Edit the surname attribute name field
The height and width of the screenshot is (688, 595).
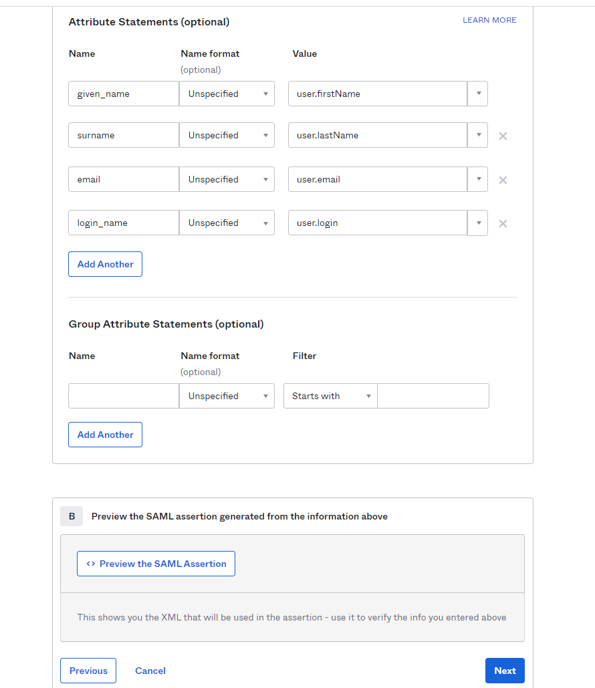click(x=124, y=135)
